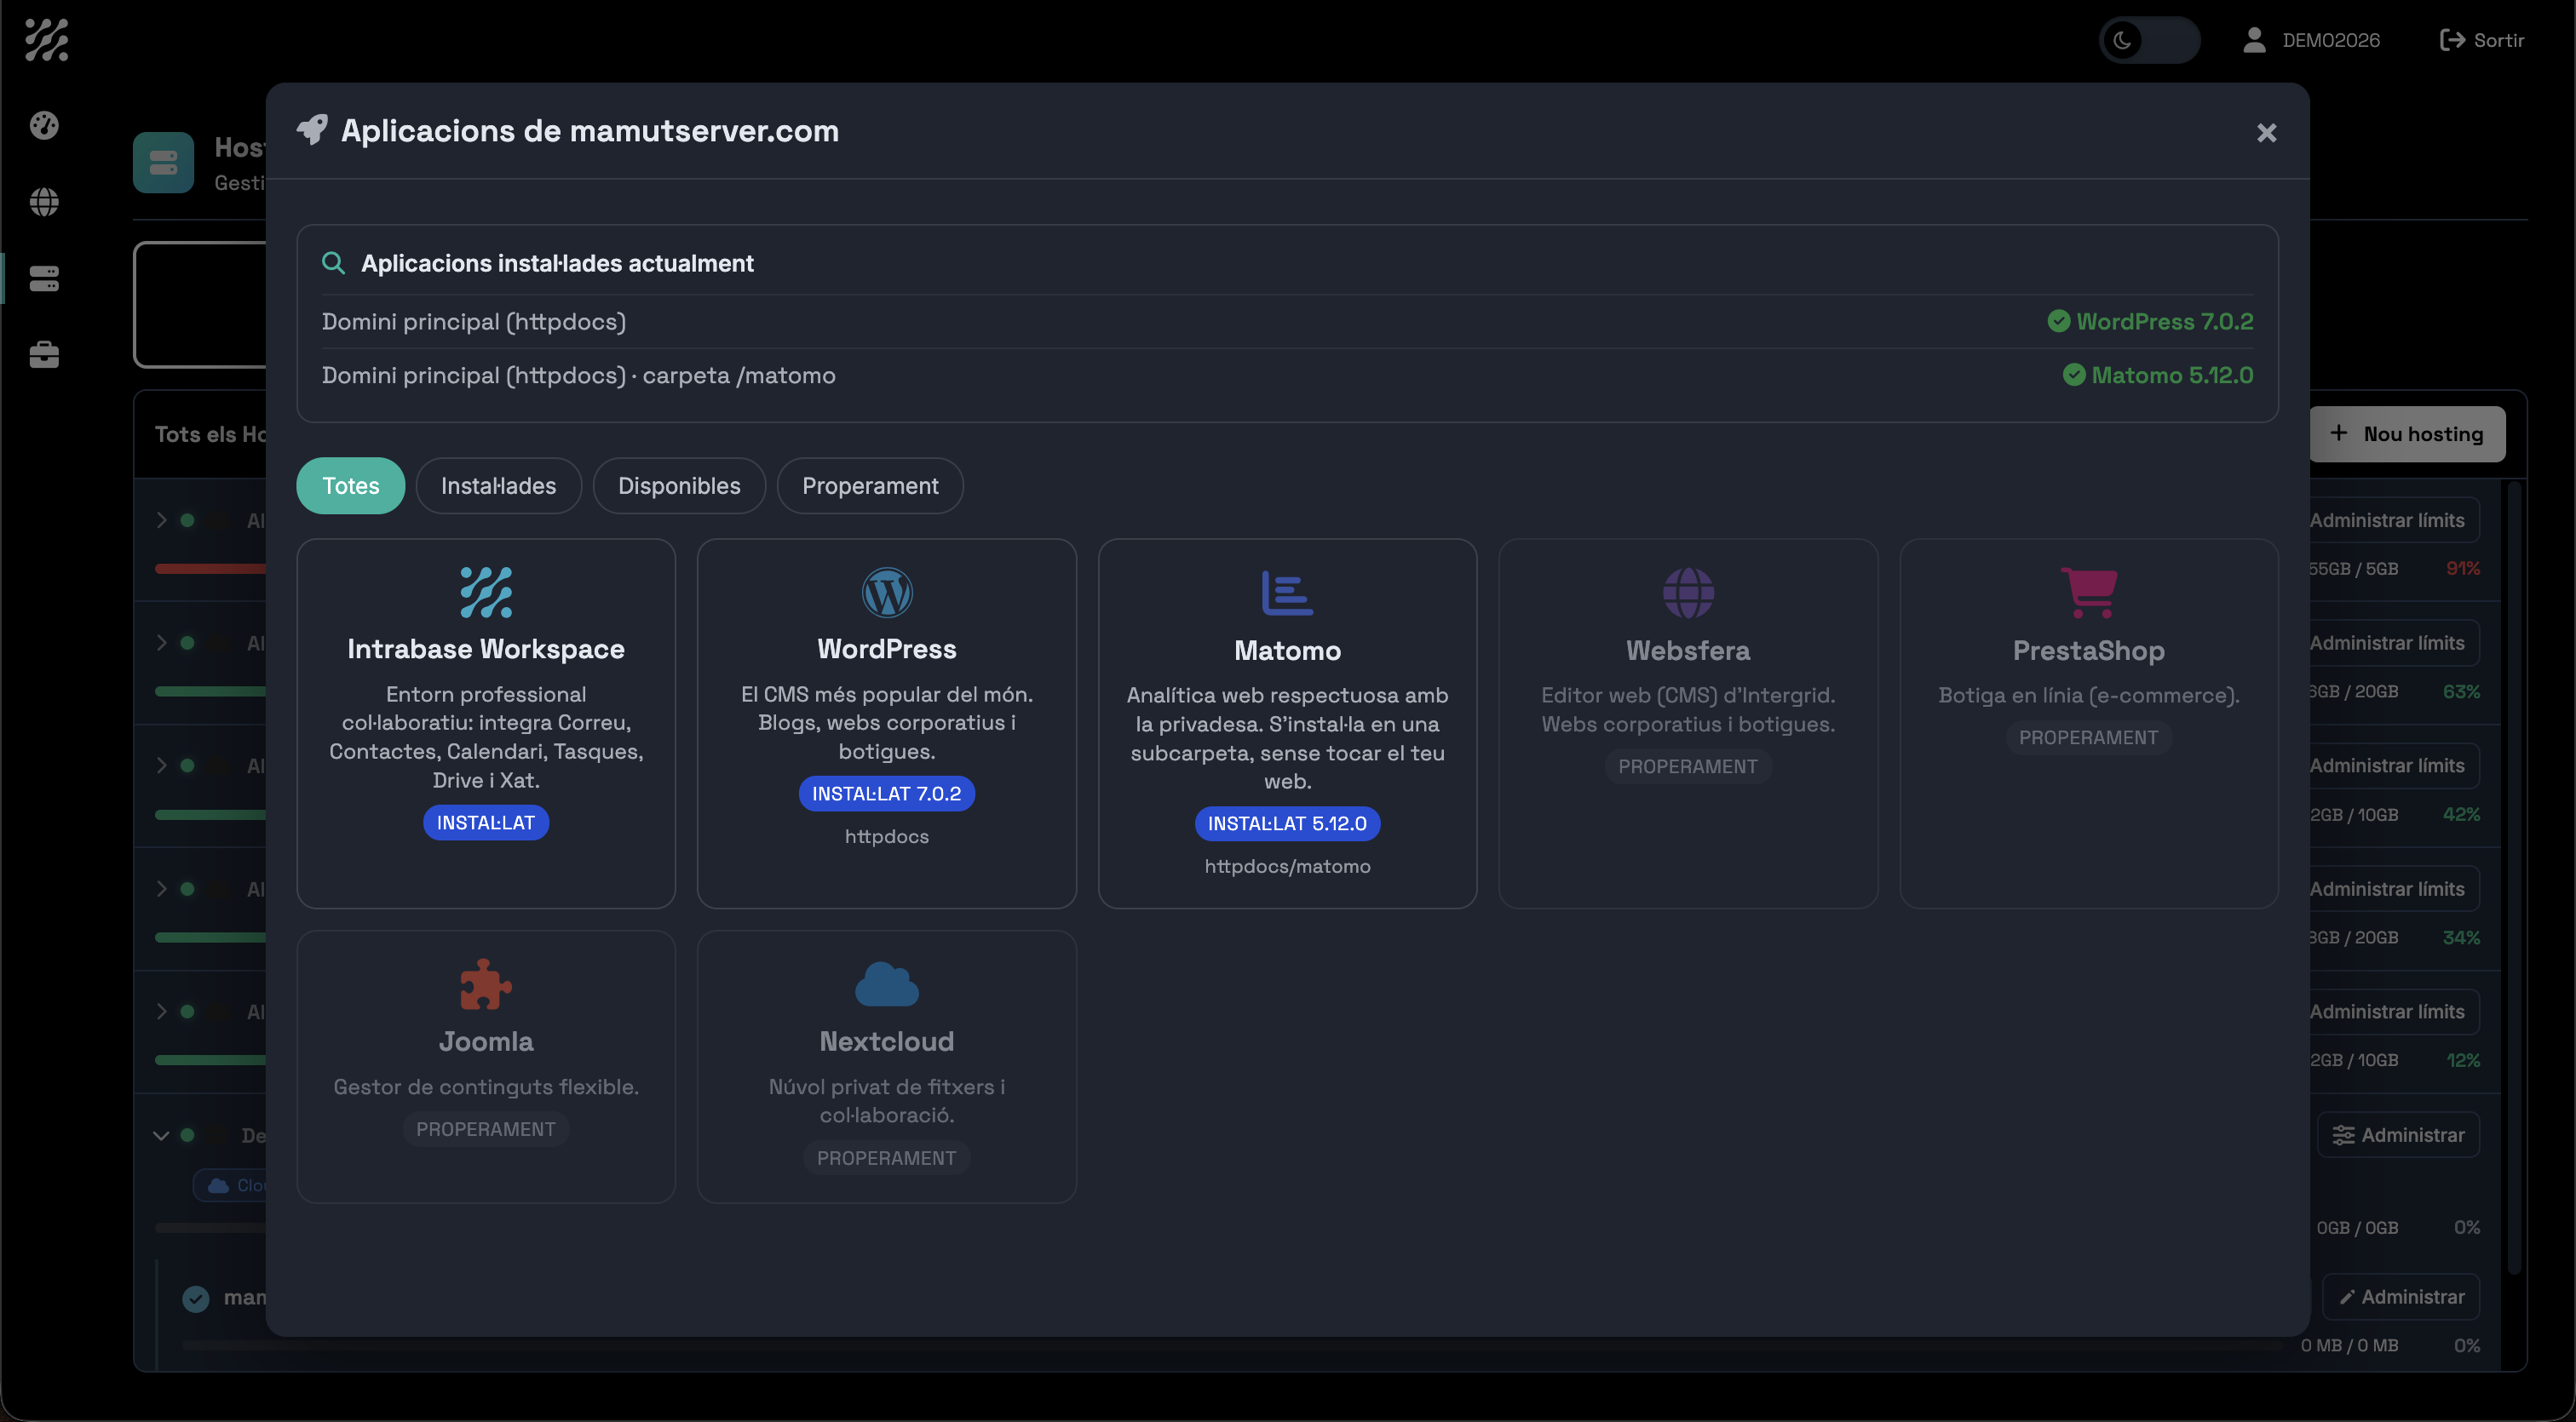Click the red usage bar of first hosting row
Screen dimensions: 2576x1422
(x=210, y=569)
